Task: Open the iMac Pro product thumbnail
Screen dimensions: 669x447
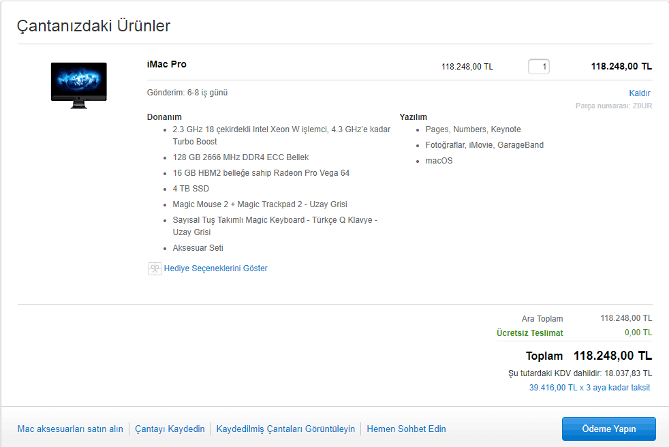Action: tap(78, 84)
